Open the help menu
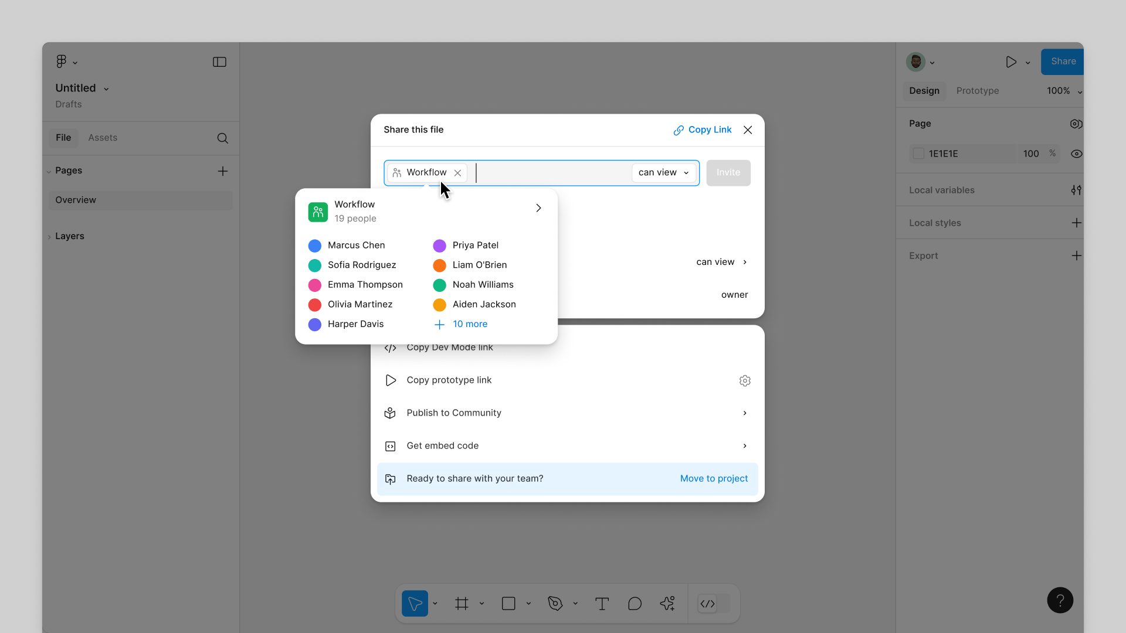The image size is (1126, 633). point(1060,600)
